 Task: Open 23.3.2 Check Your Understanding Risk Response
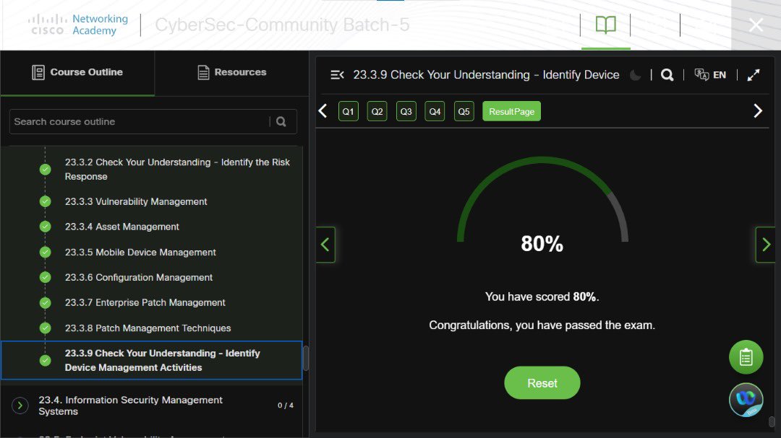pos(177,169)
